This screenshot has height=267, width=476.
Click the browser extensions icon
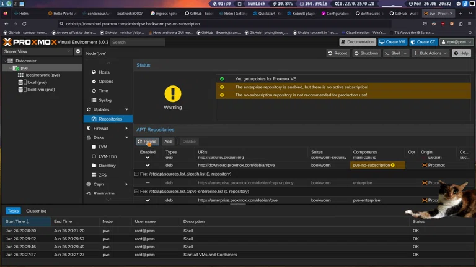point(461,23)
